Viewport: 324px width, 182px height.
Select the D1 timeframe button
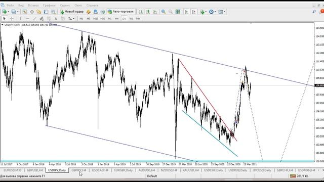pos(124,19)
